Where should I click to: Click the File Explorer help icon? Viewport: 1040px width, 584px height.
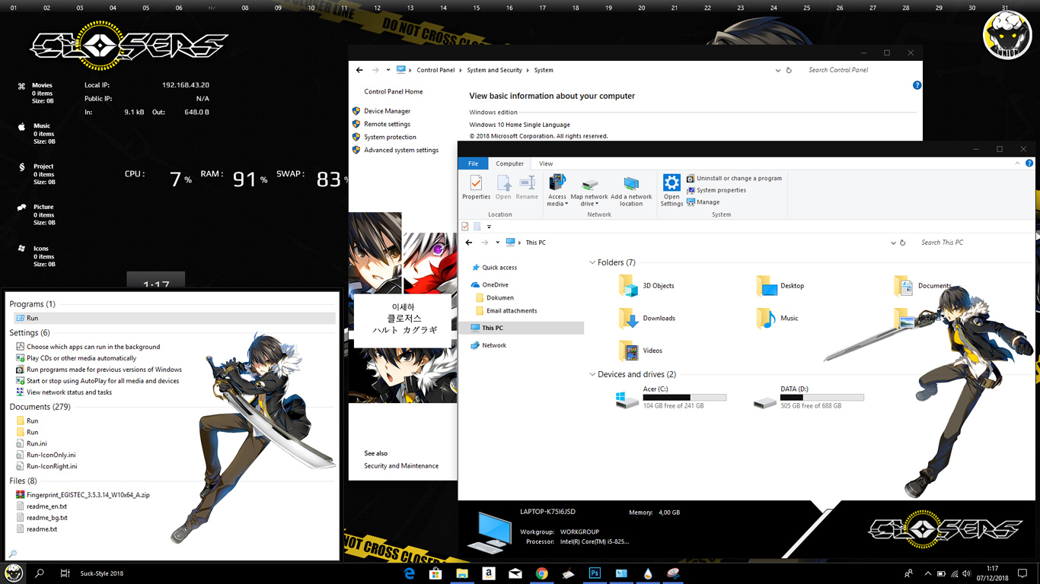pyautogui.click(x=1029, y=163)
